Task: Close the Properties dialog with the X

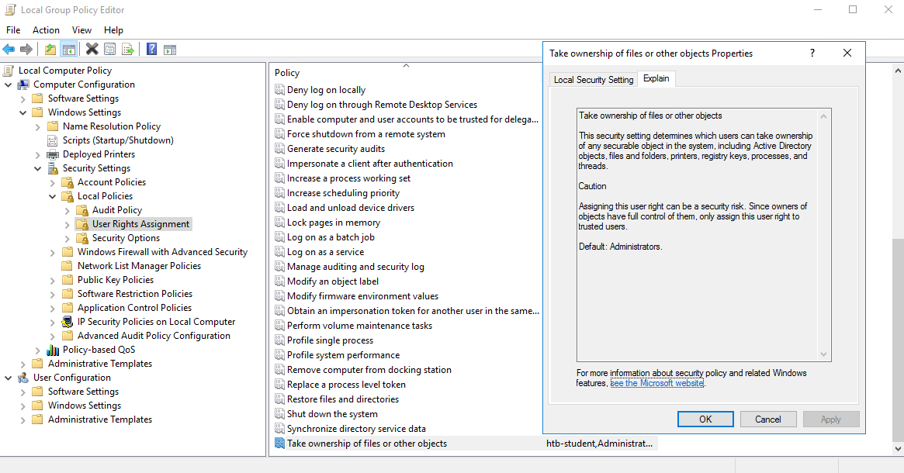Action: [847, 53]
